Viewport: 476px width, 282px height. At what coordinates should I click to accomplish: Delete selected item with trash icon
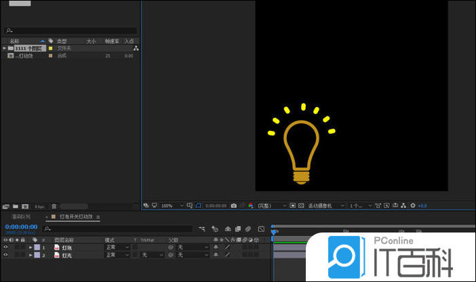54,206
